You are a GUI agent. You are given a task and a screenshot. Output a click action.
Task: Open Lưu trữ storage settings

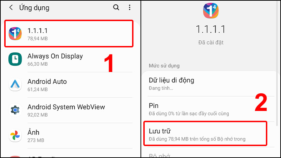205,133
